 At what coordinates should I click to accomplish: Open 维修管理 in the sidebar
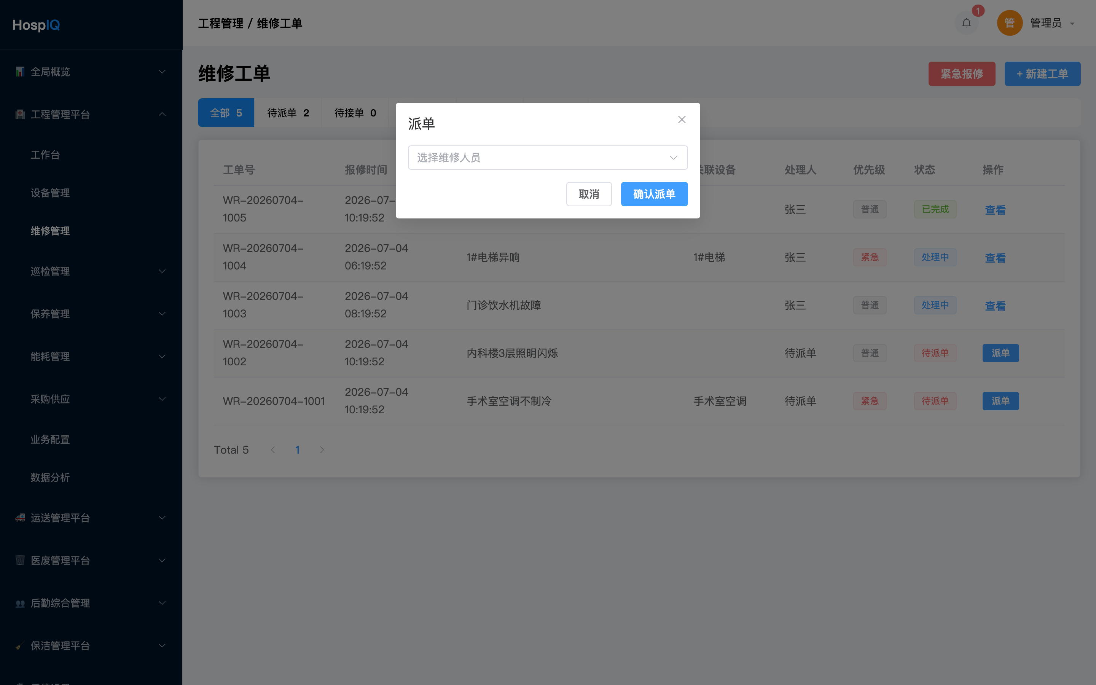(x=50, y=231)
